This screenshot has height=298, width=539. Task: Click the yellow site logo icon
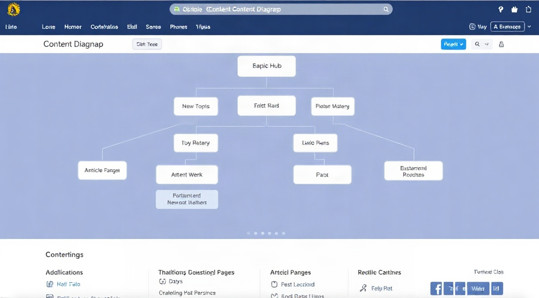point(14,9)
